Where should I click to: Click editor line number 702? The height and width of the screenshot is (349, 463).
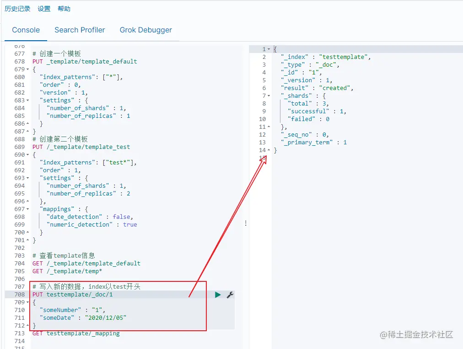tap(20, 248)
